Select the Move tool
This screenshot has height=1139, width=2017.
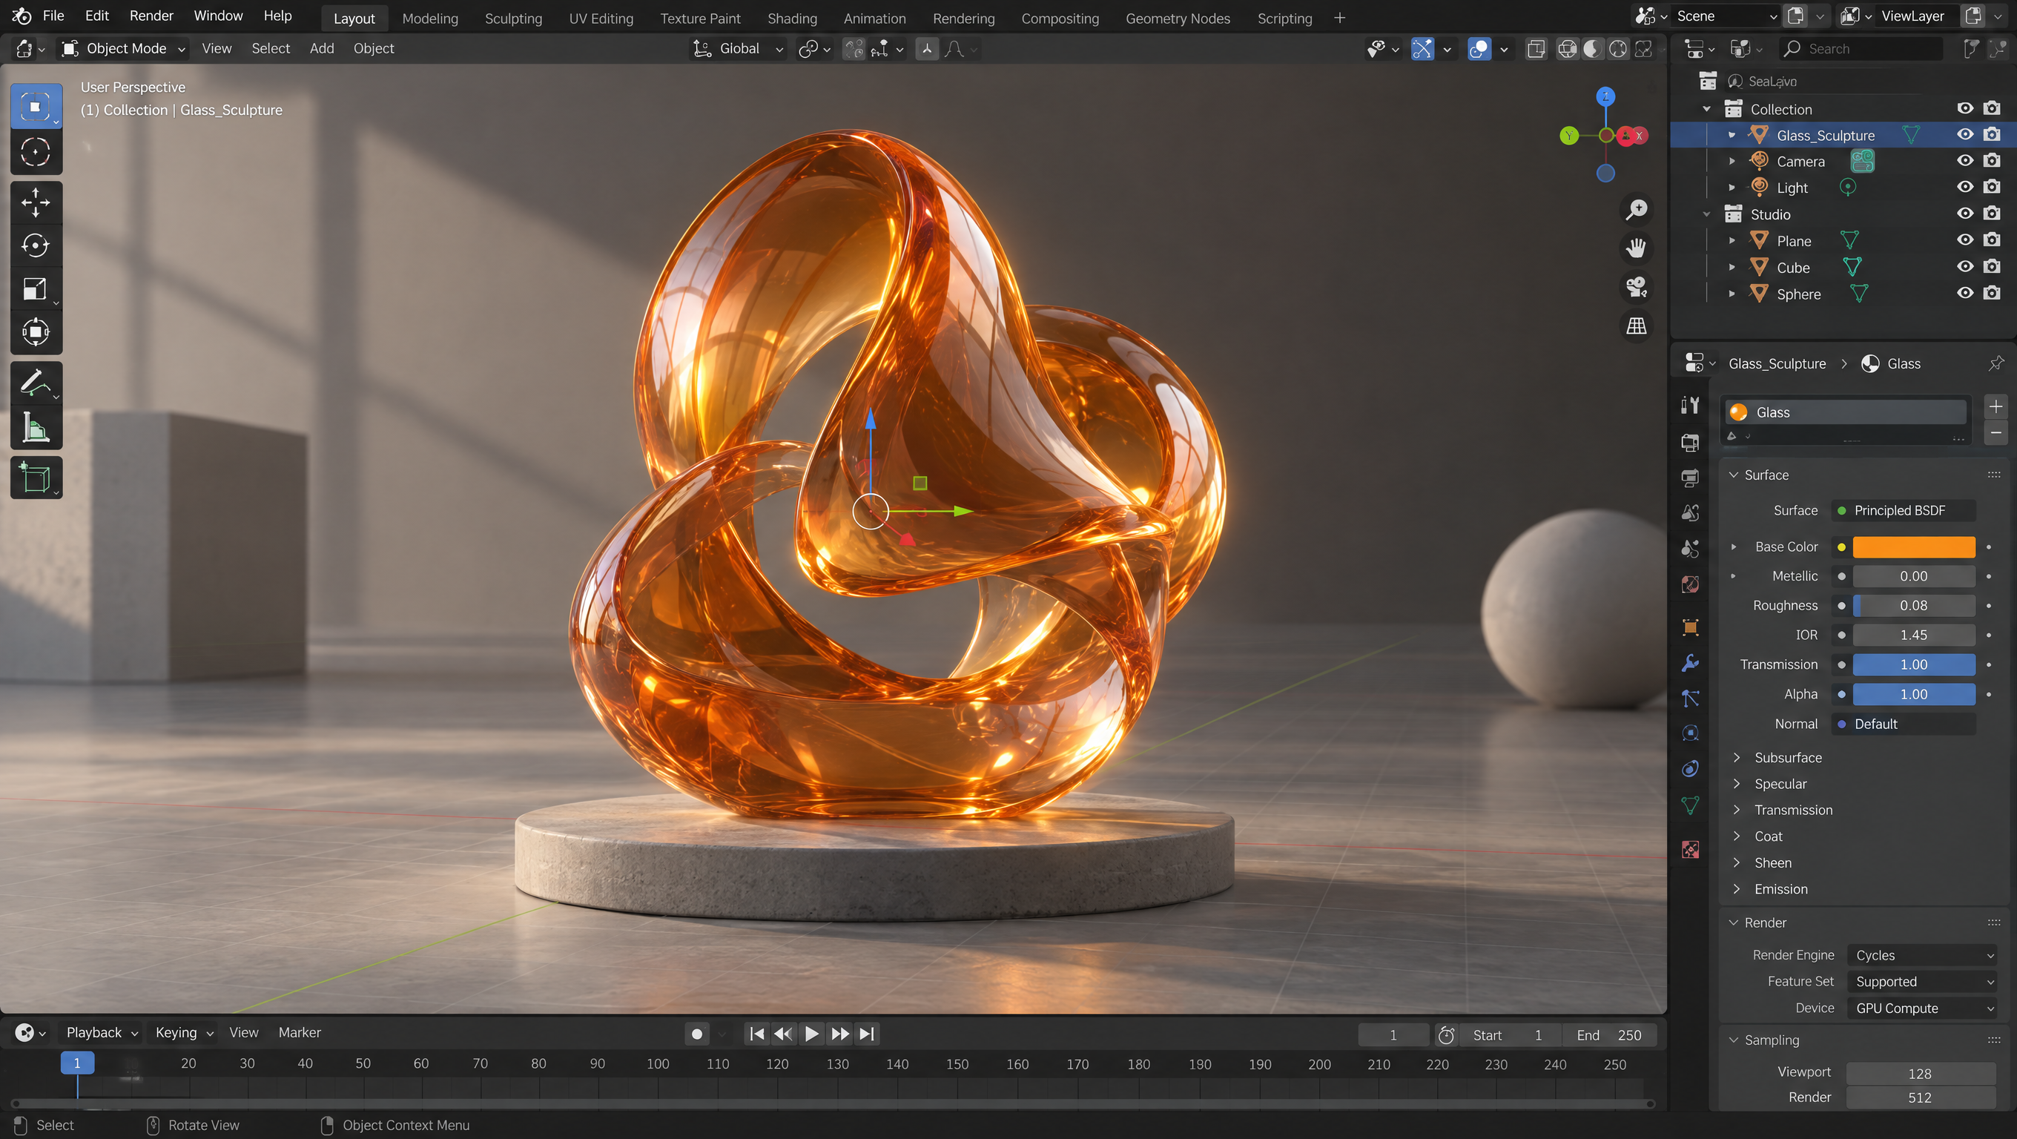[x=36, y=202]
